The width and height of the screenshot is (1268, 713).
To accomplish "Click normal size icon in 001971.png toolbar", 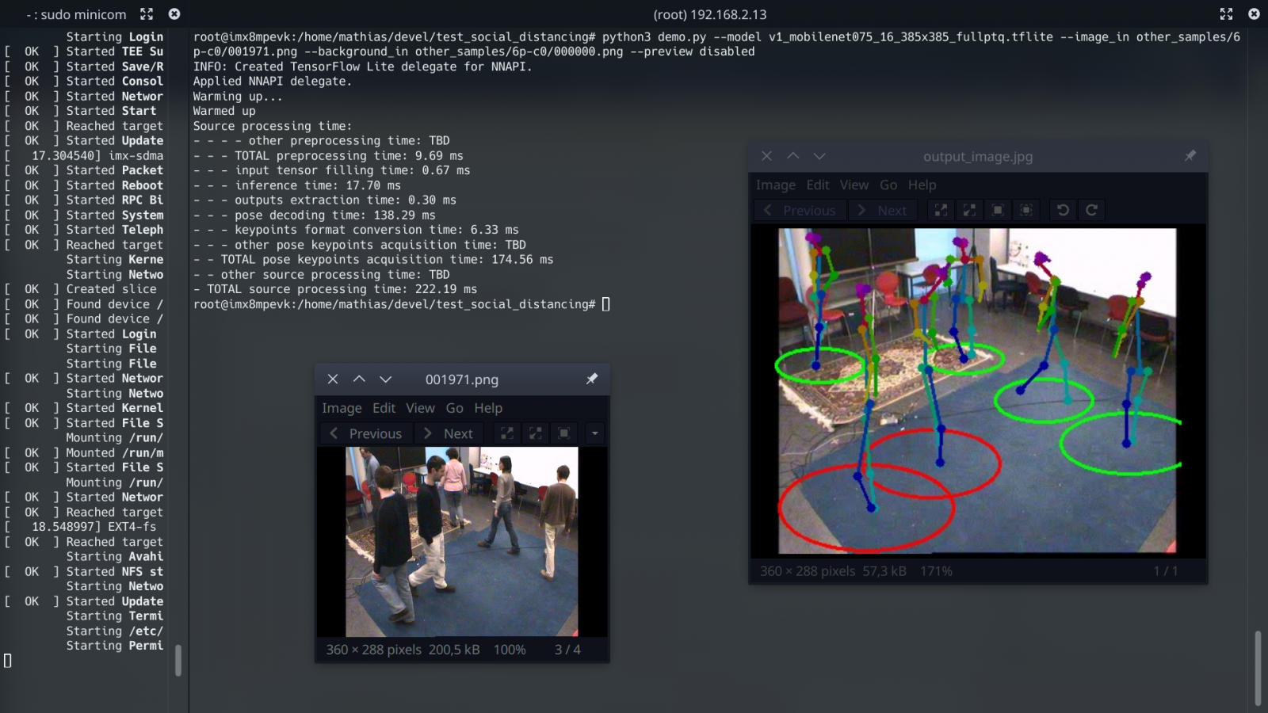I will pyautogui.click(x=564, y=433).
